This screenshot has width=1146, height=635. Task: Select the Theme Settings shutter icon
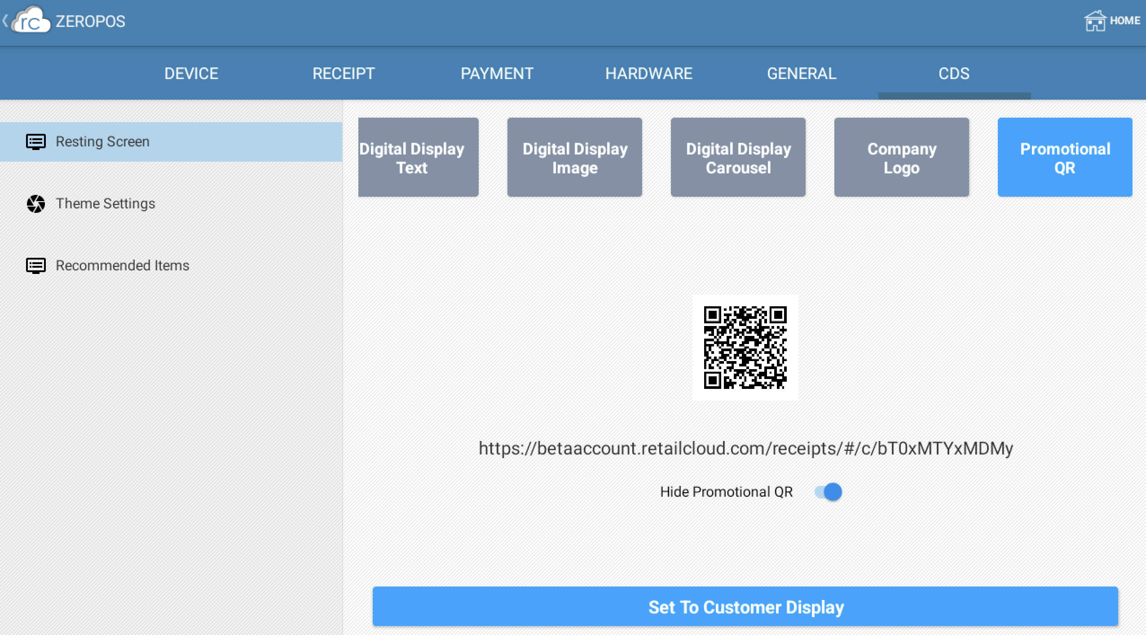pyautogui.click(x=36, y=204)
